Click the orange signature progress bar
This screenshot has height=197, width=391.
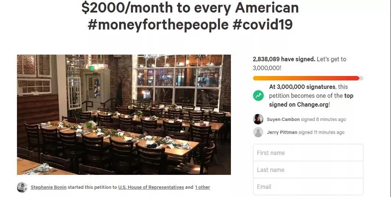306,78
